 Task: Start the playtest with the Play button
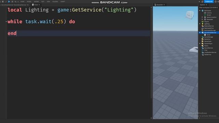[9, 1]
